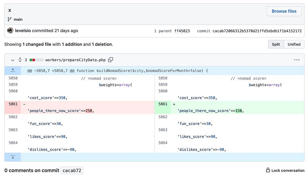Click added line number 5861 on right
The width and height of the screenshot is (308, 176).
point(163,104)
